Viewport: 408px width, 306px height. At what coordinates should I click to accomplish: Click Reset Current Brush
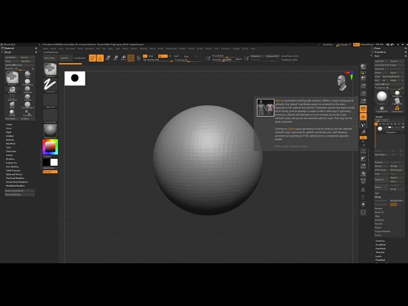[20, 191]
